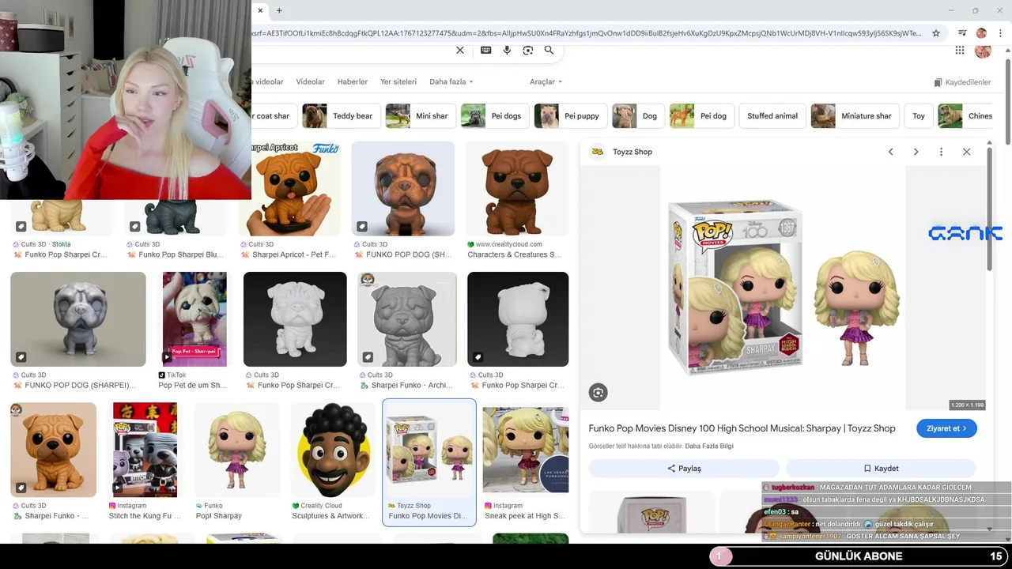The width and height of the screenshot is (1012, 569).
Task: Open the browser media control icon
Action: (x=962, y=33)
